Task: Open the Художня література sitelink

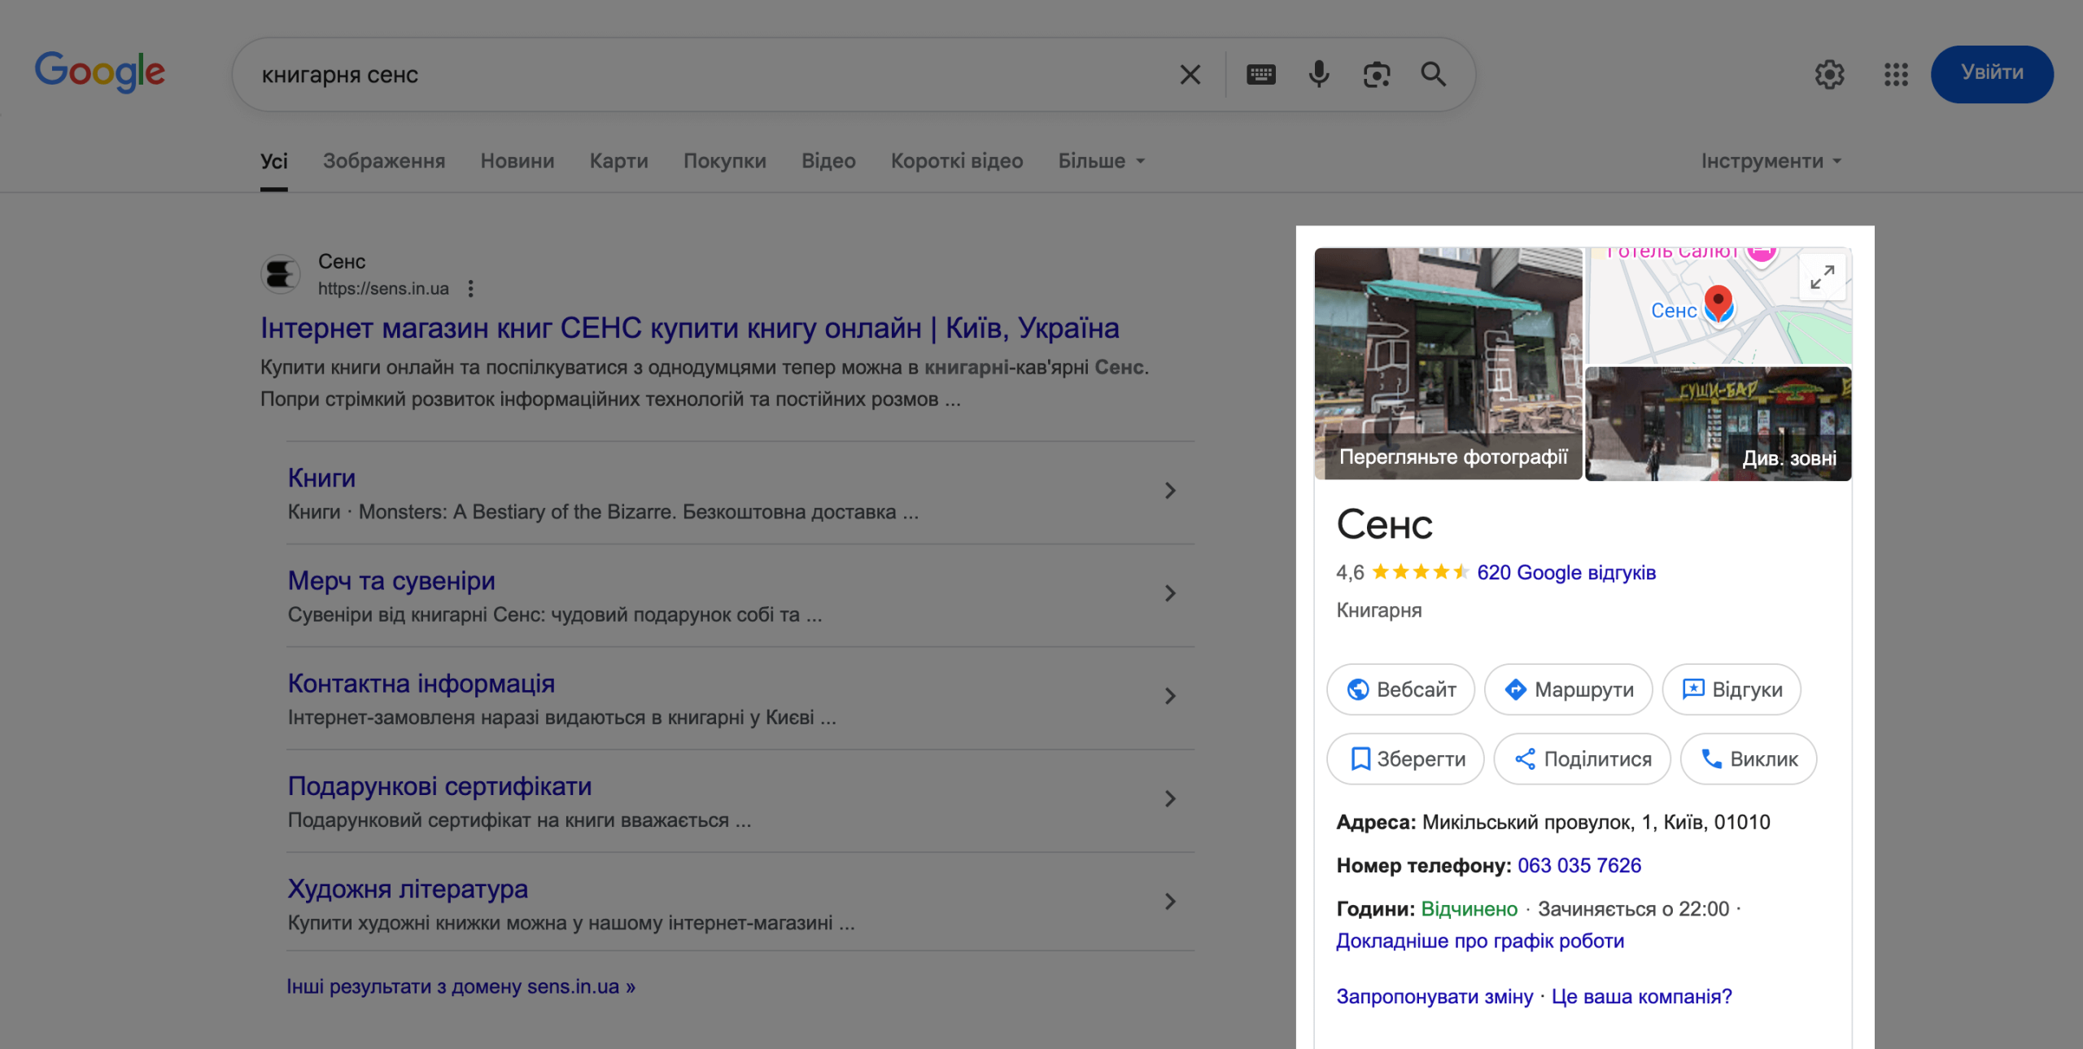Action: pyautogui.click(x=408, y=889)
